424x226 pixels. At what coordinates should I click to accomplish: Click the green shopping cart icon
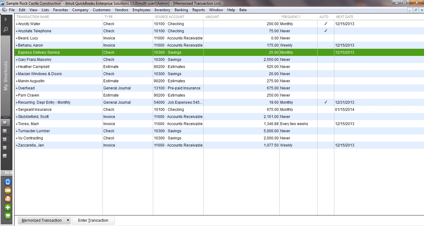pos(8,216)
